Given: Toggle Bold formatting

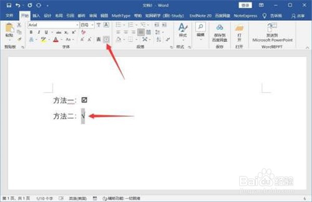Looking at the screenshot, I should (31, 32).
